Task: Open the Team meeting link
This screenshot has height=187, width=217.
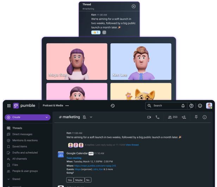Action: coord(74,158)
